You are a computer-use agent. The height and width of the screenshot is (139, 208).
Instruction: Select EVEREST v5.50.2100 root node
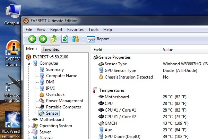pyautogui.click(x=47, y=57)
